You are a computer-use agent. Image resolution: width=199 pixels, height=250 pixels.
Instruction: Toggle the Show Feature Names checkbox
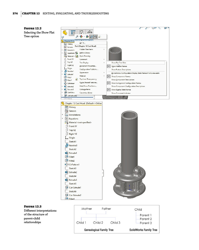[x=108, y=66]
